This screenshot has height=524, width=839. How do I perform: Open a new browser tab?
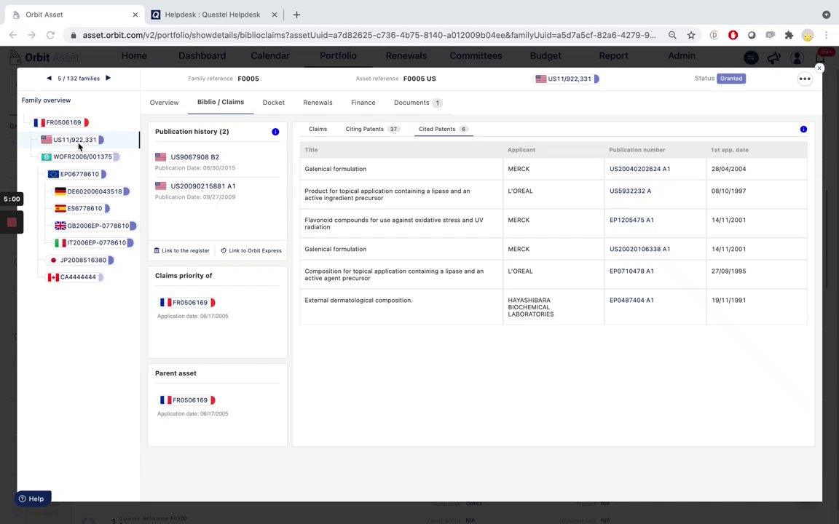click(296, 15)
